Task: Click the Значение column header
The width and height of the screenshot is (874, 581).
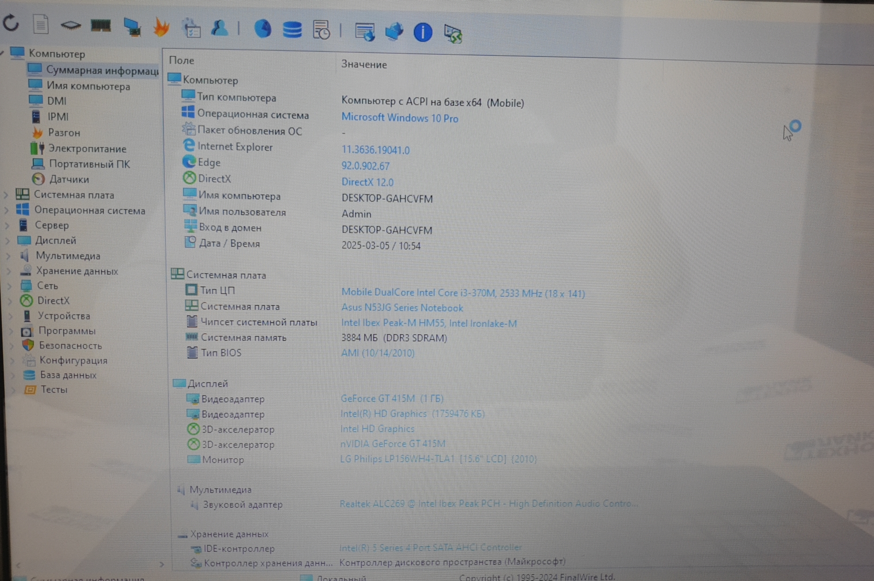Action: tap(364, 65)
